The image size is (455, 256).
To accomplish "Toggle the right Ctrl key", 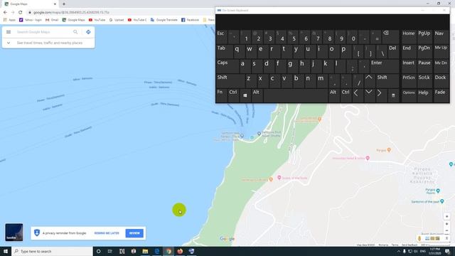I will click(x=346, y=95).
